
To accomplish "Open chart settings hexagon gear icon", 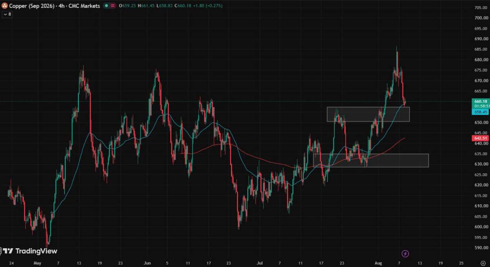I will tap(483, 263).
